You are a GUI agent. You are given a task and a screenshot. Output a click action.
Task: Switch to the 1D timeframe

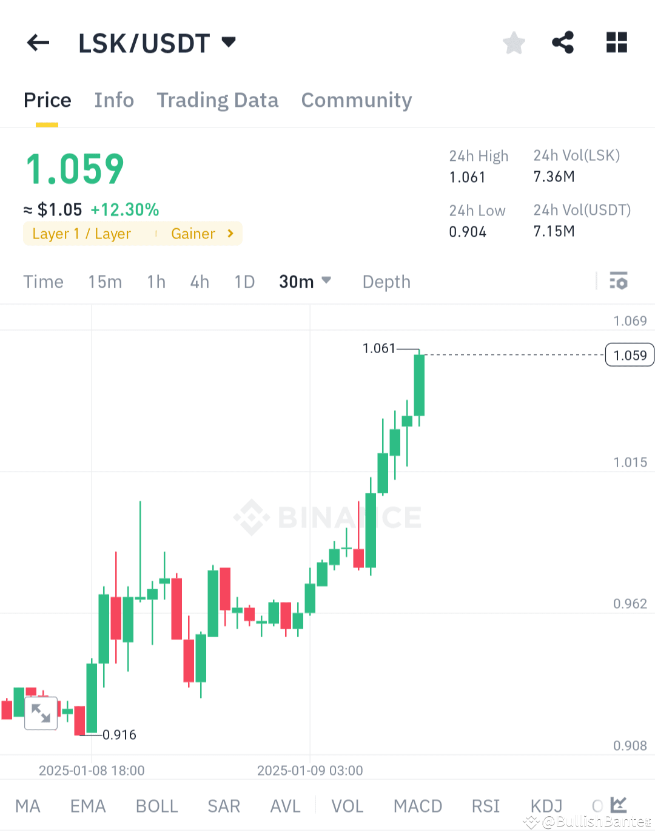click(x=244, y=282)
